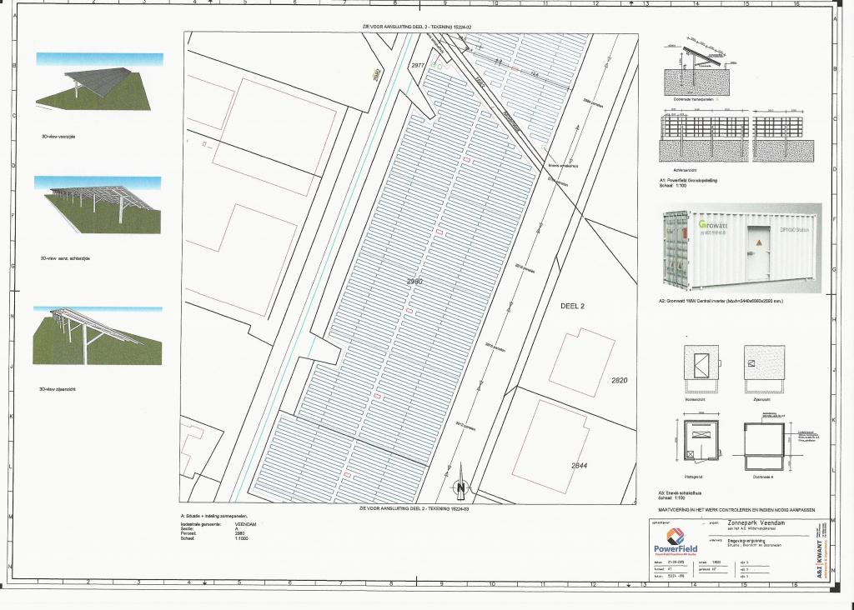Click the Growatt logo on the container
The height and width of the screenshot is (610, 854).
click(x=716, y=227)
